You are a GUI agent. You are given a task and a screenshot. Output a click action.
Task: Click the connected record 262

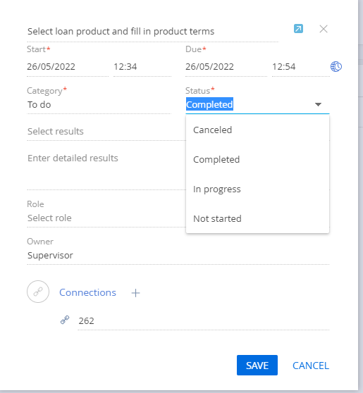click(x=86, y=321)
